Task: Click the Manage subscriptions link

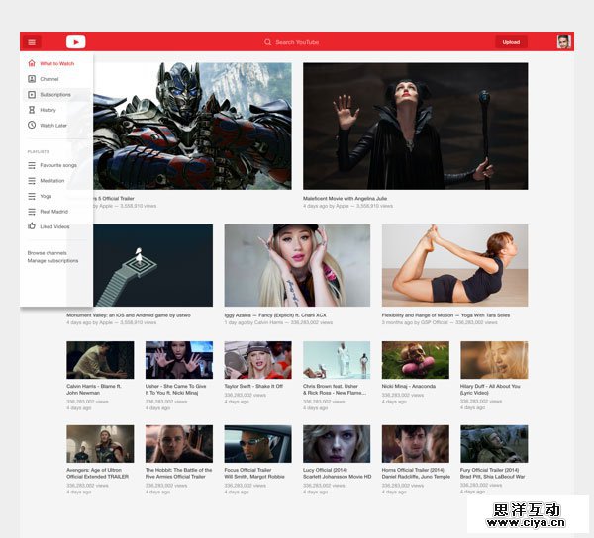Action: pos(52,261)
